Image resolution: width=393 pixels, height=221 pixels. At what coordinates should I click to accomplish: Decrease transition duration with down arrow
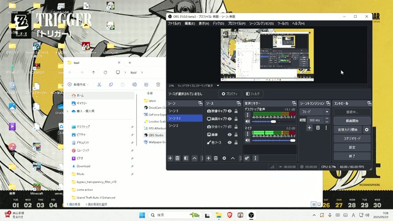(x=327, y=122)
